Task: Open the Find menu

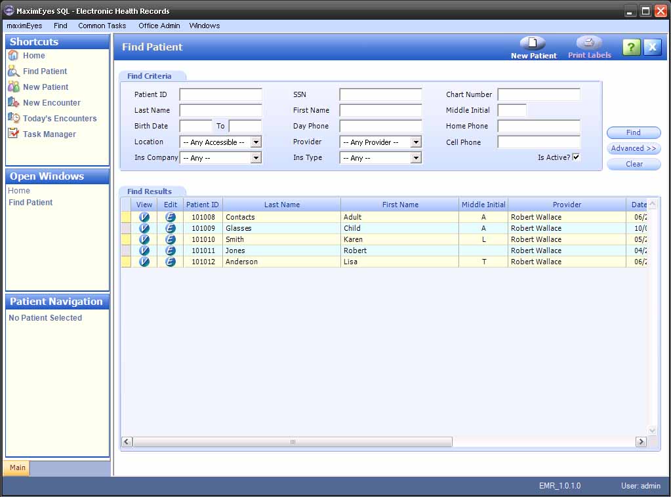Action: pyautogui.click(x=60, y=26)
